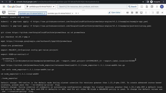Click the Google Cloud logo

pyautogui.click(x=14, y=6)
